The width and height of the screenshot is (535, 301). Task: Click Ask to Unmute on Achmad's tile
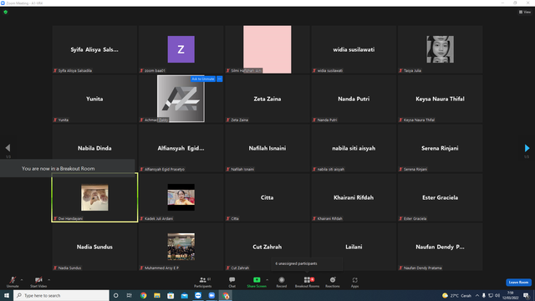(203, 79)
